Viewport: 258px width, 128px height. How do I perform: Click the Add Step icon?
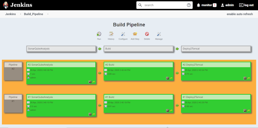point(135,34)
